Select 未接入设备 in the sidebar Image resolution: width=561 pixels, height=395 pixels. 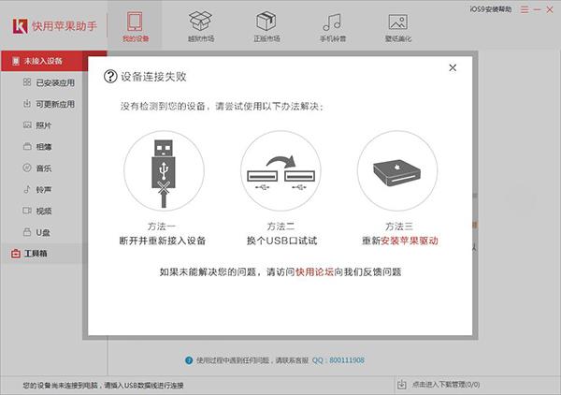[x=44, y=61]
